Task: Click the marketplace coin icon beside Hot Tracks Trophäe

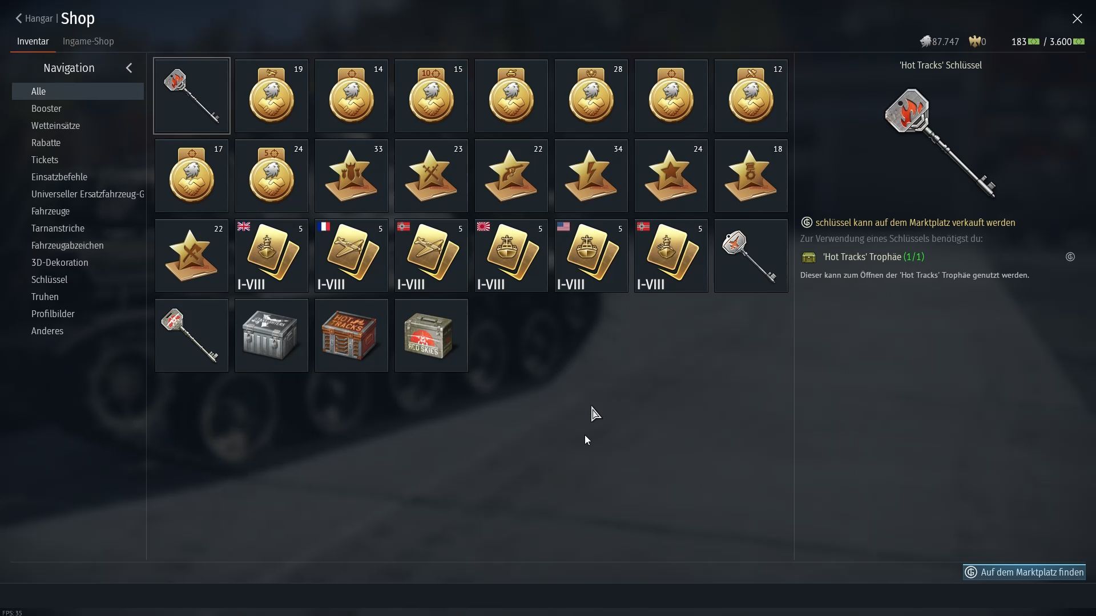Action: pyautogui.click(x=1070, y=257)
